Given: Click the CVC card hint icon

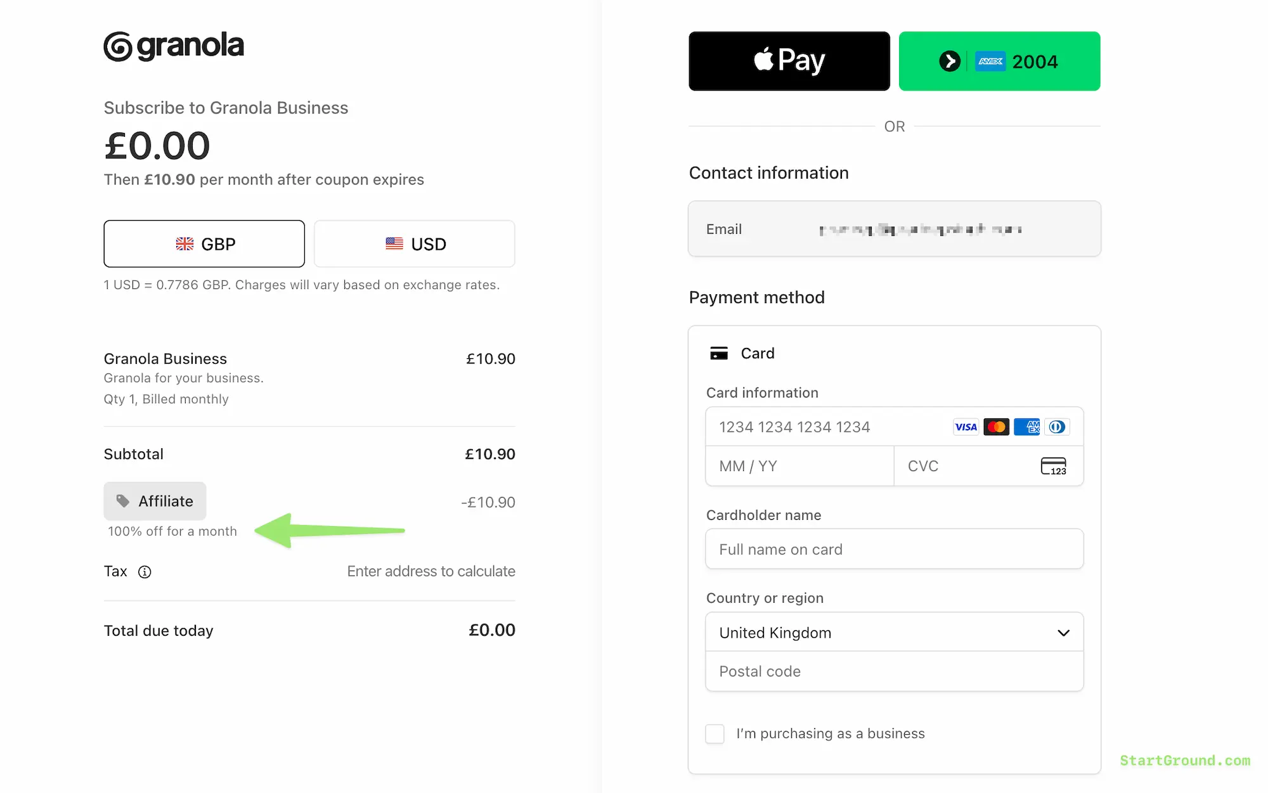Looking at the screenshot, I should click(x=1053, y=466).
